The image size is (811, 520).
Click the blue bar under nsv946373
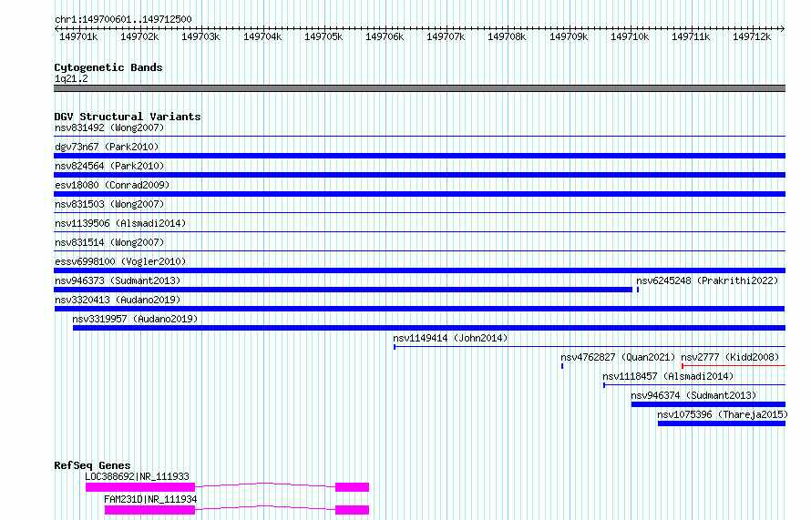[343, 290]
